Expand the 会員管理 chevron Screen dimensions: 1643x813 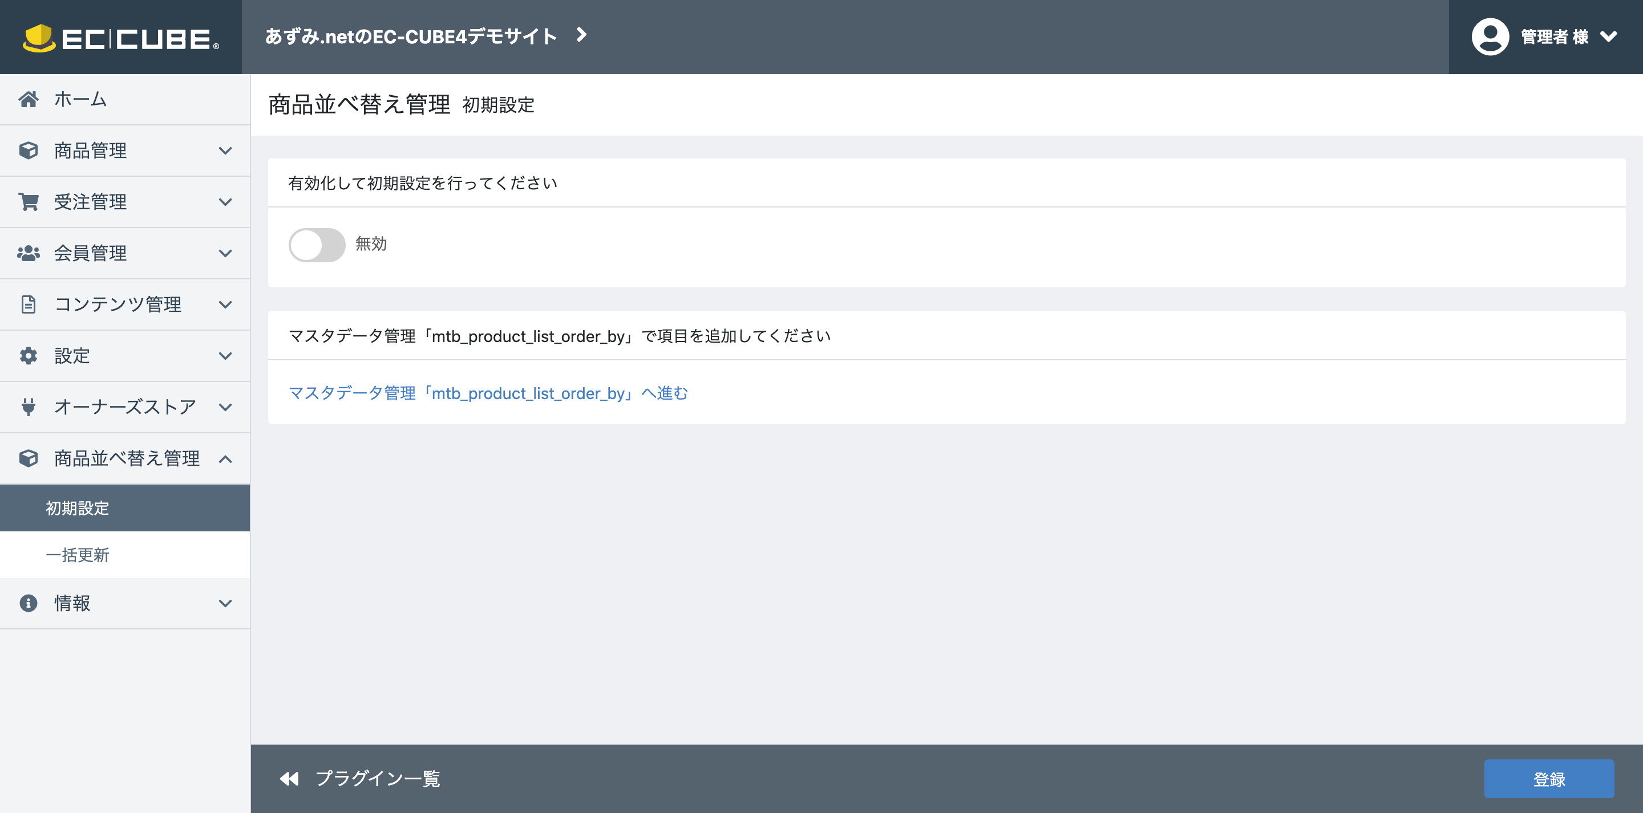(x=225, y=254)
